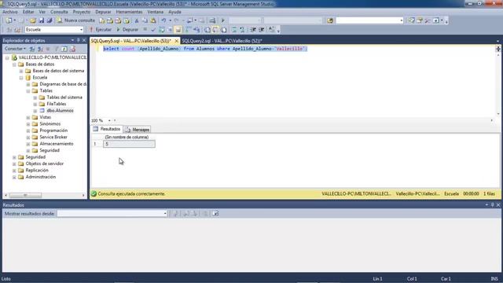This screenshot has width=503, height=283.
Task: Open the Mostrar resultados desde dropdown
Action: coord(165,213)
